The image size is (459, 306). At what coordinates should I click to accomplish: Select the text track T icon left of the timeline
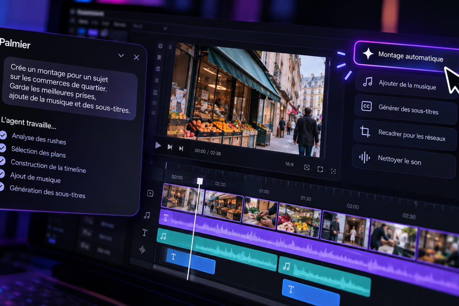(145, 233)
